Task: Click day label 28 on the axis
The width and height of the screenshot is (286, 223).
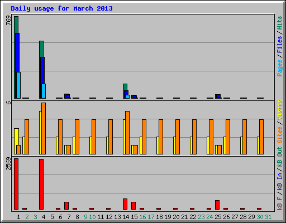Action: [243, 217]
